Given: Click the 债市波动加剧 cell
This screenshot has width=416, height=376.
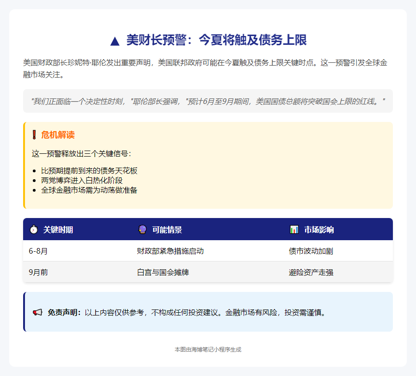Looking at the screenshot, I should tap(311, 251).
